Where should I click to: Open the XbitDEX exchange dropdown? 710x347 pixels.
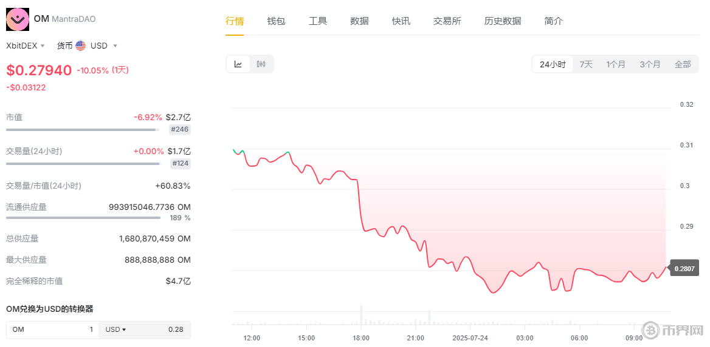[x=26, y=45]
